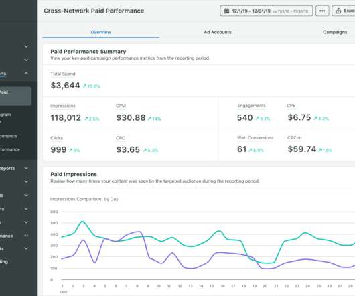Open the three-dot more options menu

[322, 11]
